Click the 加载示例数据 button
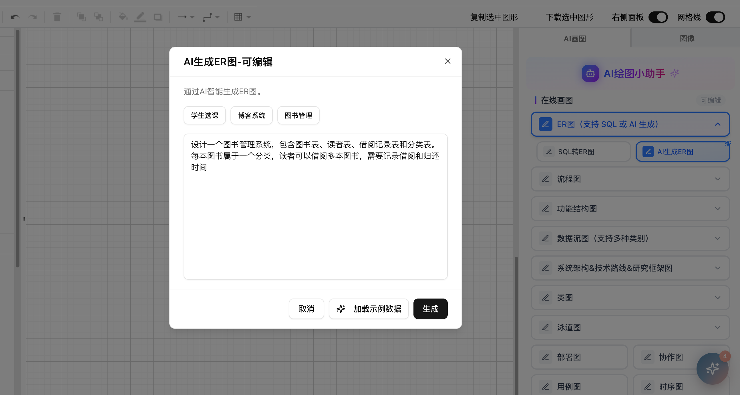 [x=369, y=309]
